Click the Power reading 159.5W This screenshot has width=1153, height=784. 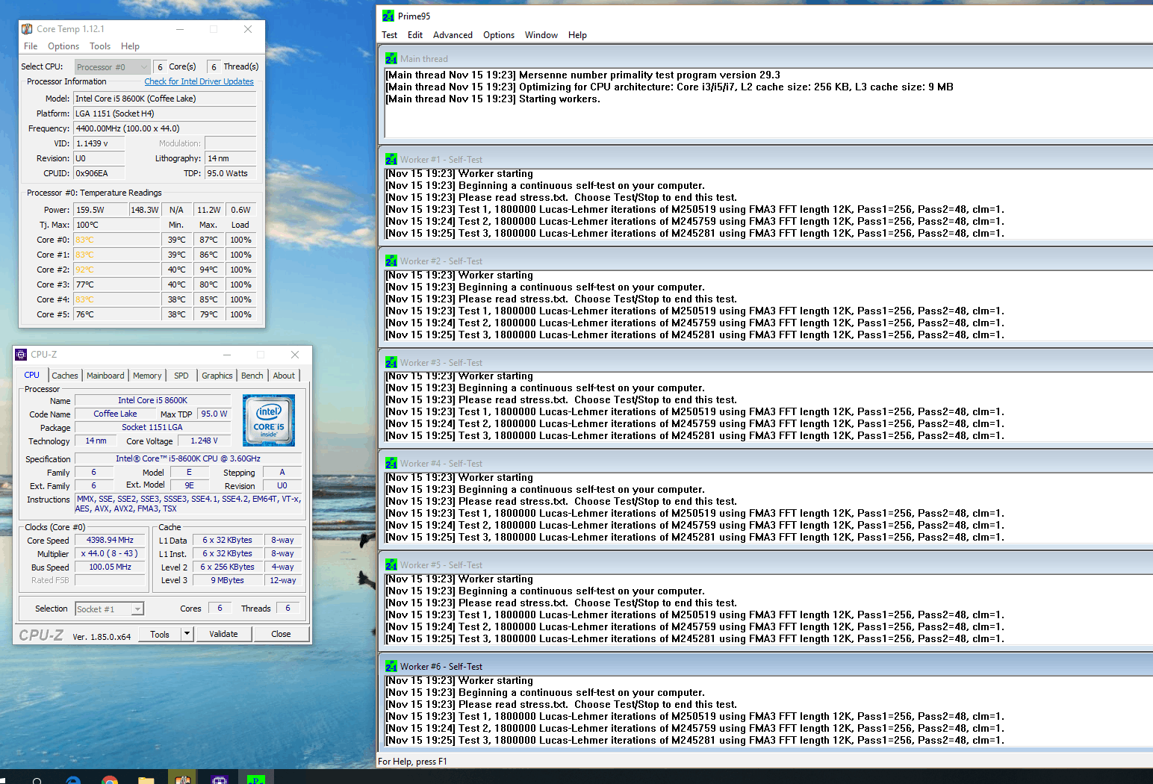[101, 210]
